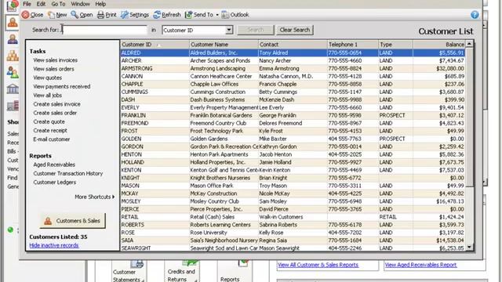Click the Outlook toolbar icon
502x282 pixels.
[225, 15]
